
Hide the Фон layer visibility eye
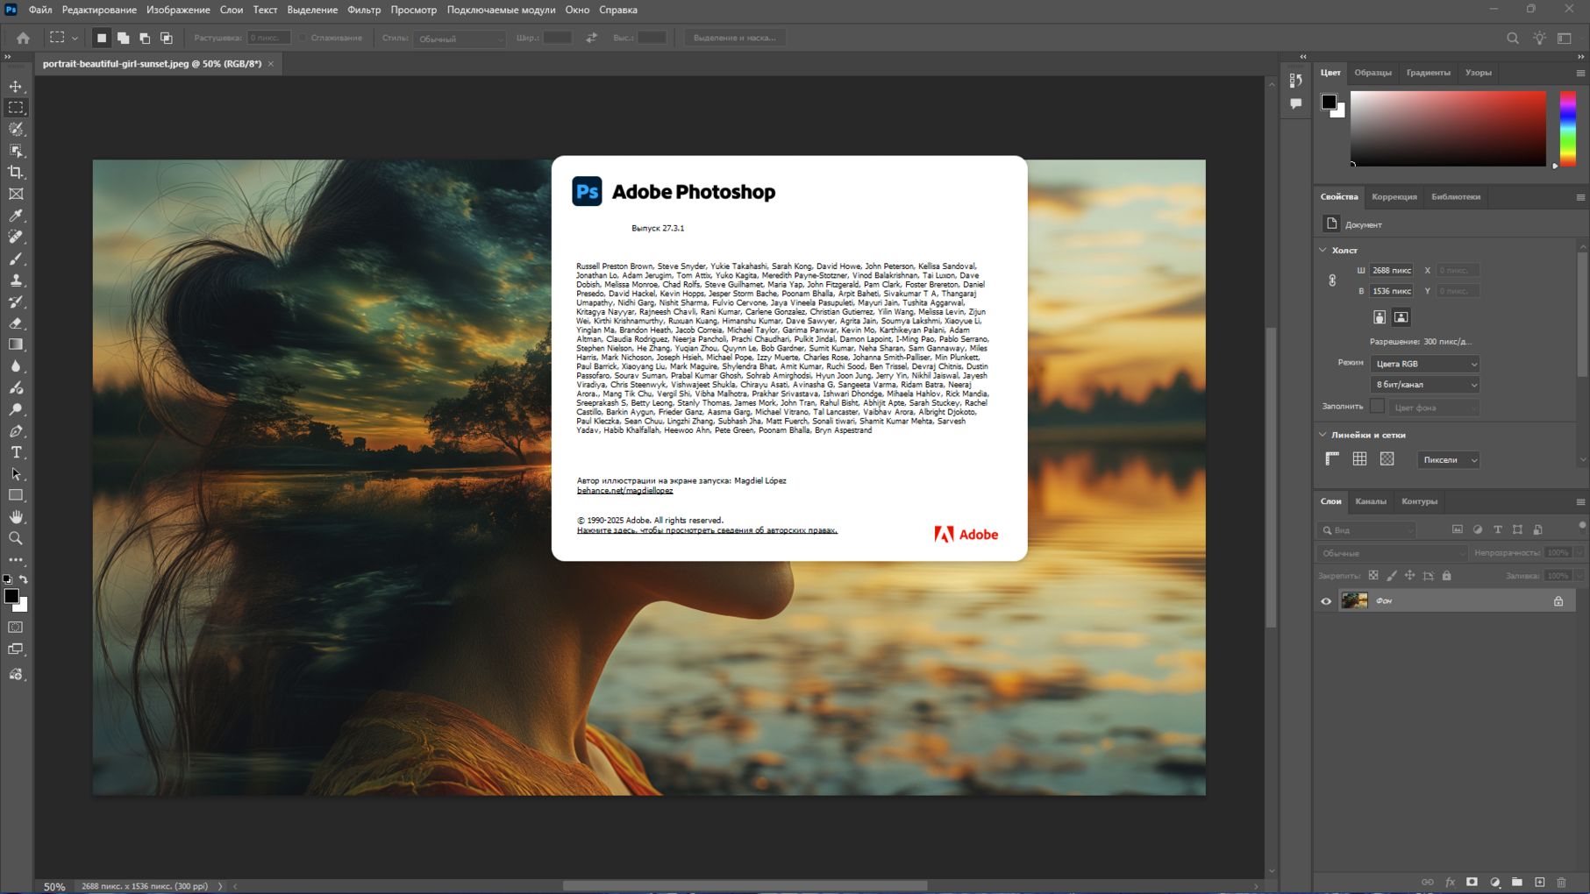tap(1326, 601)
